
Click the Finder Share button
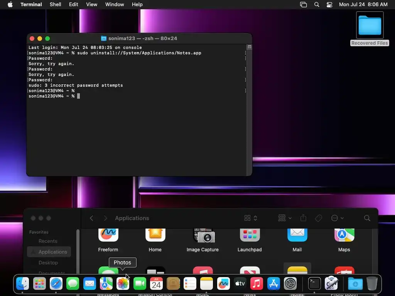click(x=303, y=218)
